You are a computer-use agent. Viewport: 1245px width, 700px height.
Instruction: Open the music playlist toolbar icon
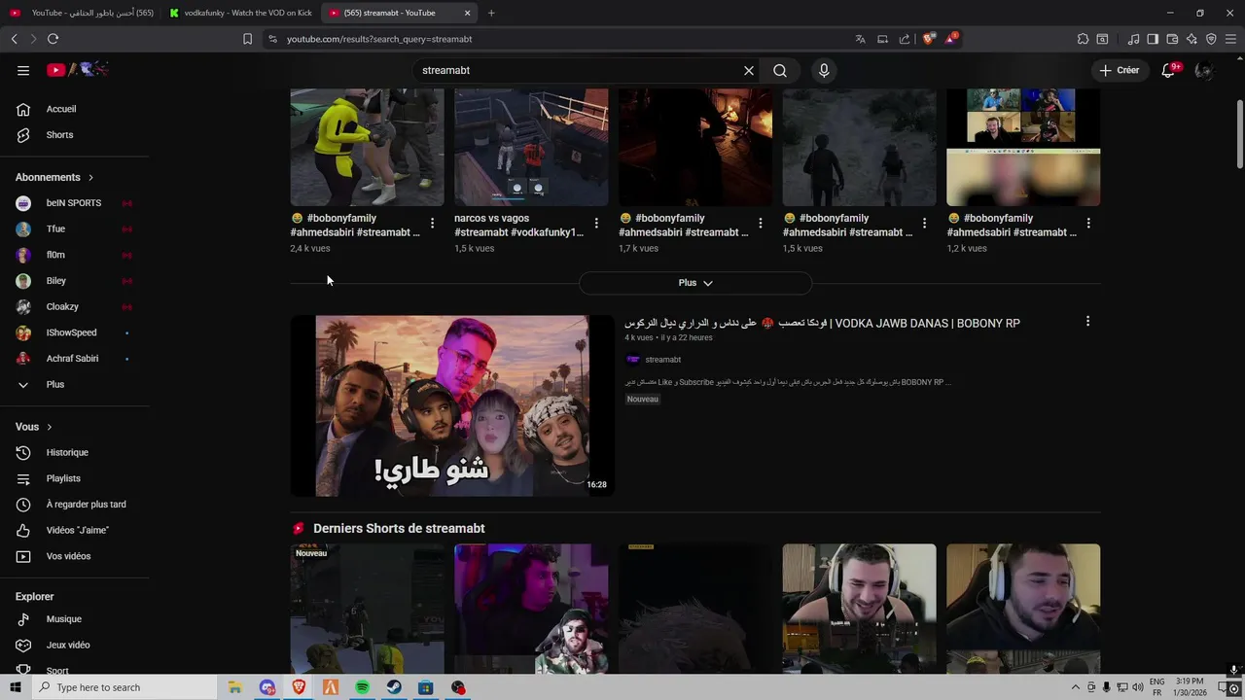coord(1133,39)
